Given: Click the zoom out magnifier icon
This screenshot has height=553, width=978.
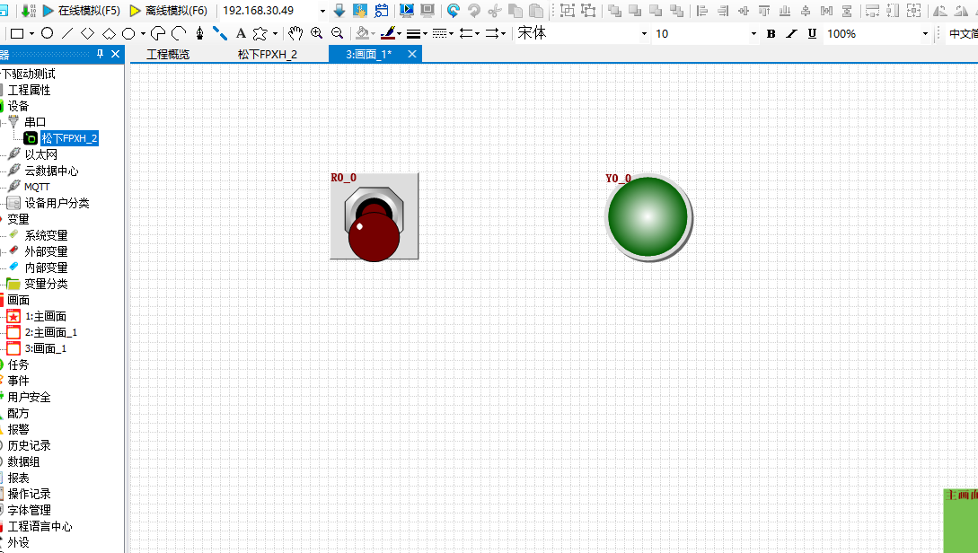Looking at the screenshot, I should [x=338, y=34].
